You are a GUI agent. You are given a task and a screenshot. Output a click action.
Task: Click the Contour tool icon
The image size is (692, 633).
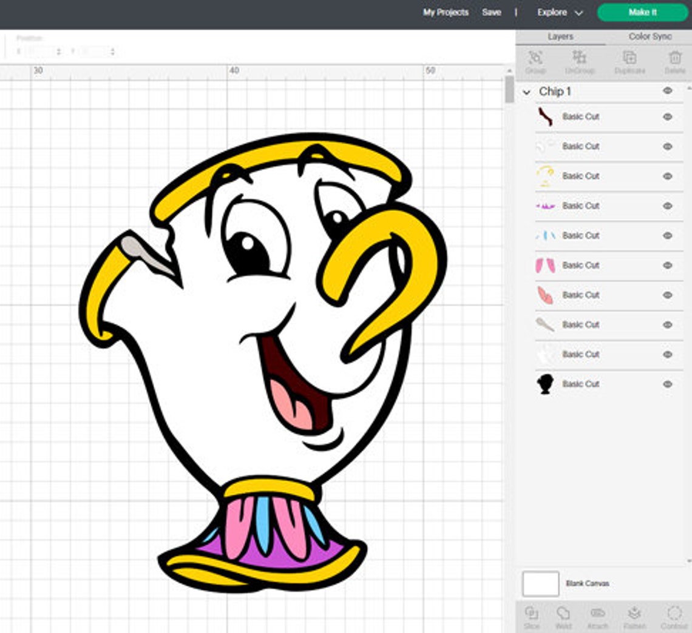(674, 617)
